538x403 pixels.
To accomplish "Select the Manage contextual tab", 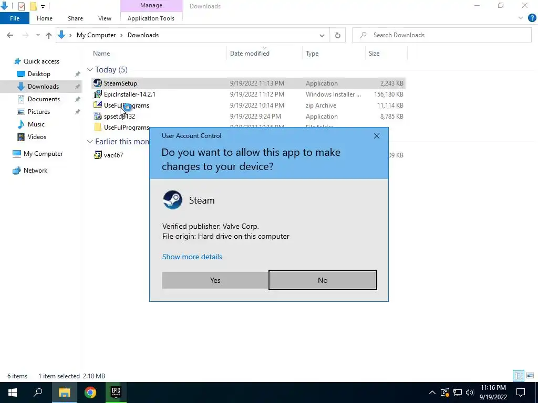I will pos(151,5).
